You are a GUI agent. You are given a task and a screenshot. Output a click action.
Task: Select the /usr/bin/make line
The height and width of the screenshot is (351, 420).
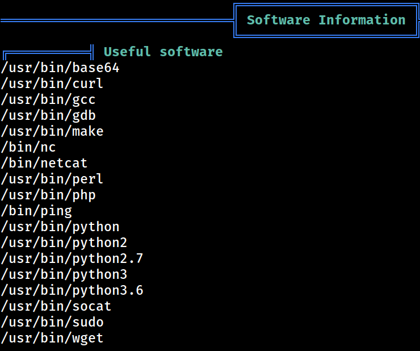point(52,131)
